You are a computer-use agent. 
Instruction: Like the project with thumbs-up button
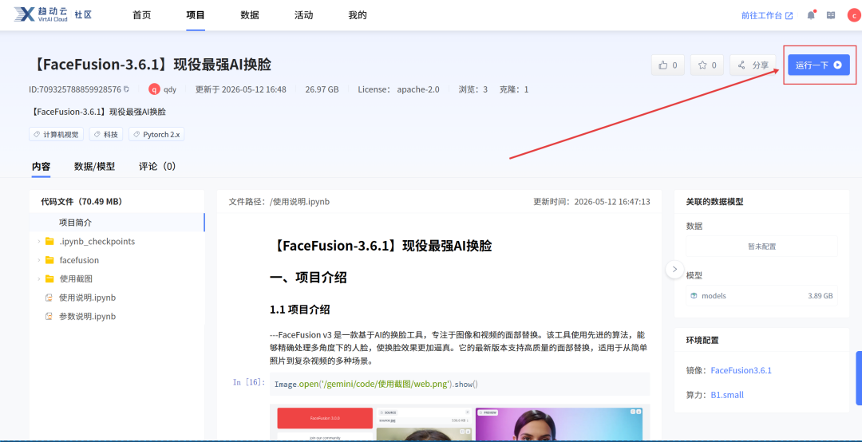point(668,65)
